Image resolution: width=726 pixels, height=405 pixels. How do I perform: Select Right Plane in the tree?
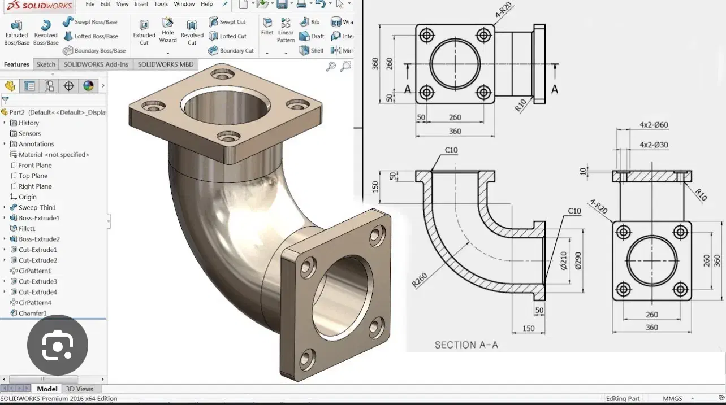coord(31,186)
